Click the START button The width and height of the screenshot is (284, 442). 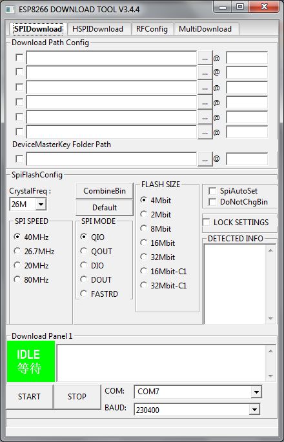pyautogui.click(x=29, y=397)
